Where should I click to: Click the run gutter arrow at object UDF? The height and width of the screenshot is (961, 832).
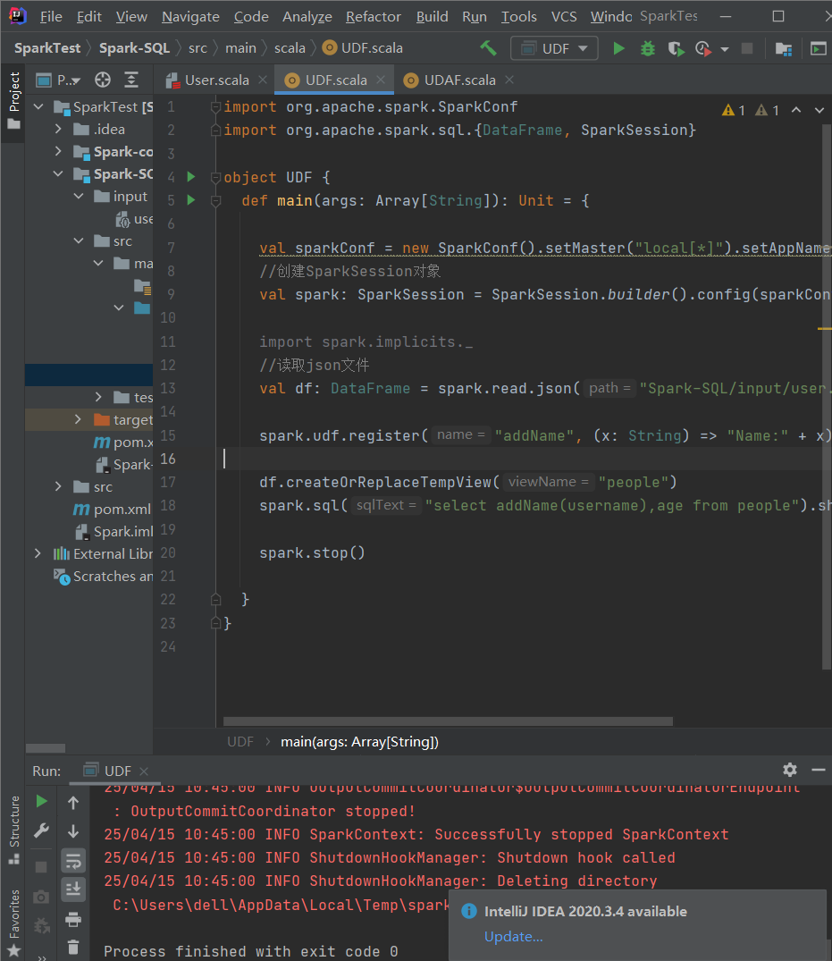tap(191, 176)
